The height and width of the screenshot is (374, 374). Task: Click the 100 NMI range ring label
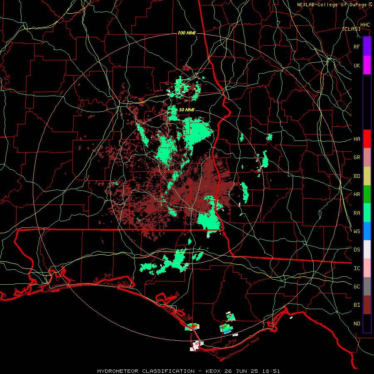[187, 33]
